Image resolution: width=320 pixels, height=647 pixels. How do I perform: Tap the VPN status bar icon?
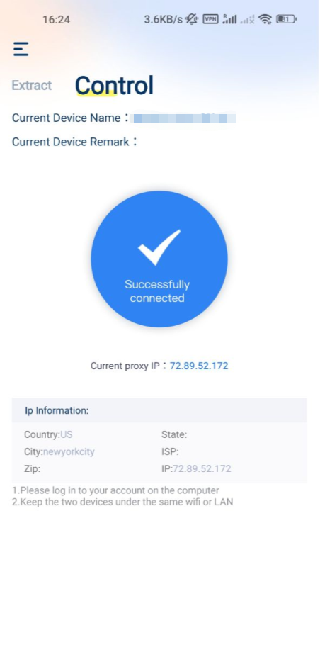point(210,19)
